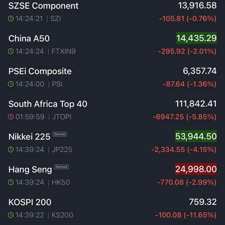The image size is (225, 225).
Task: Open the SZSE Component index row
Action: (112, 12)
